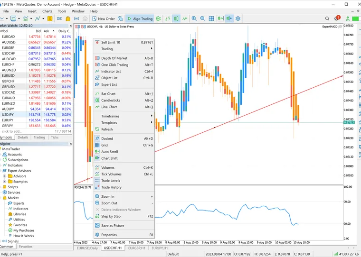This screenshot has height=257, width=361.
Task: Close the Market Watch panel
Action: coord(71,26)
